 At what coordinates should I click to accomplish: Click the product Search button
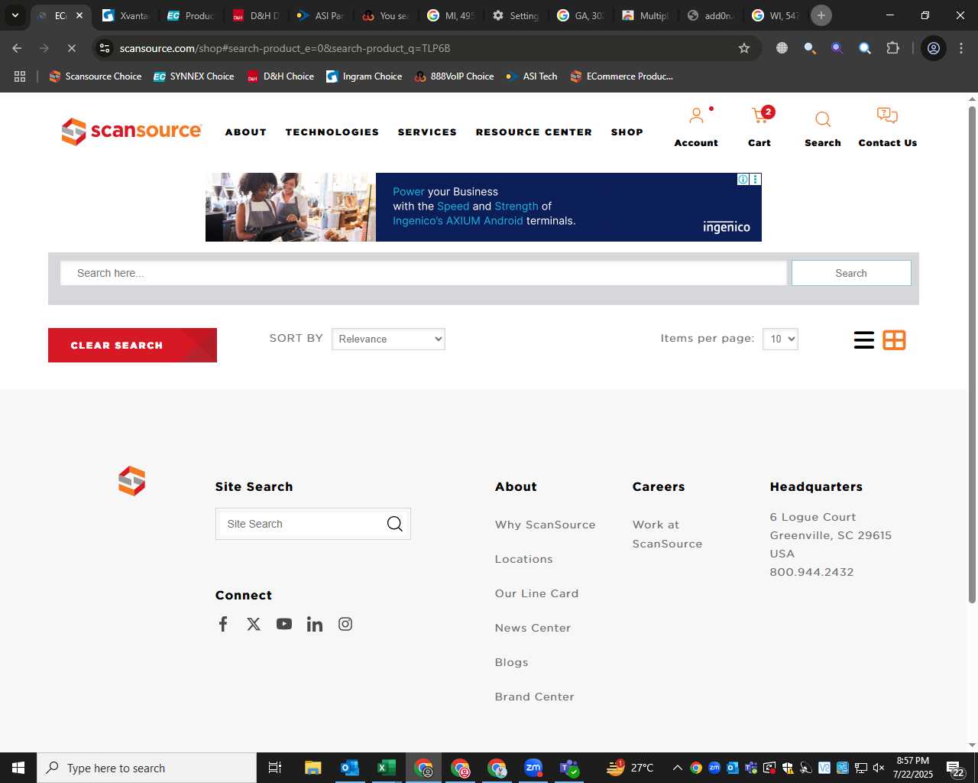coord(851,273)
